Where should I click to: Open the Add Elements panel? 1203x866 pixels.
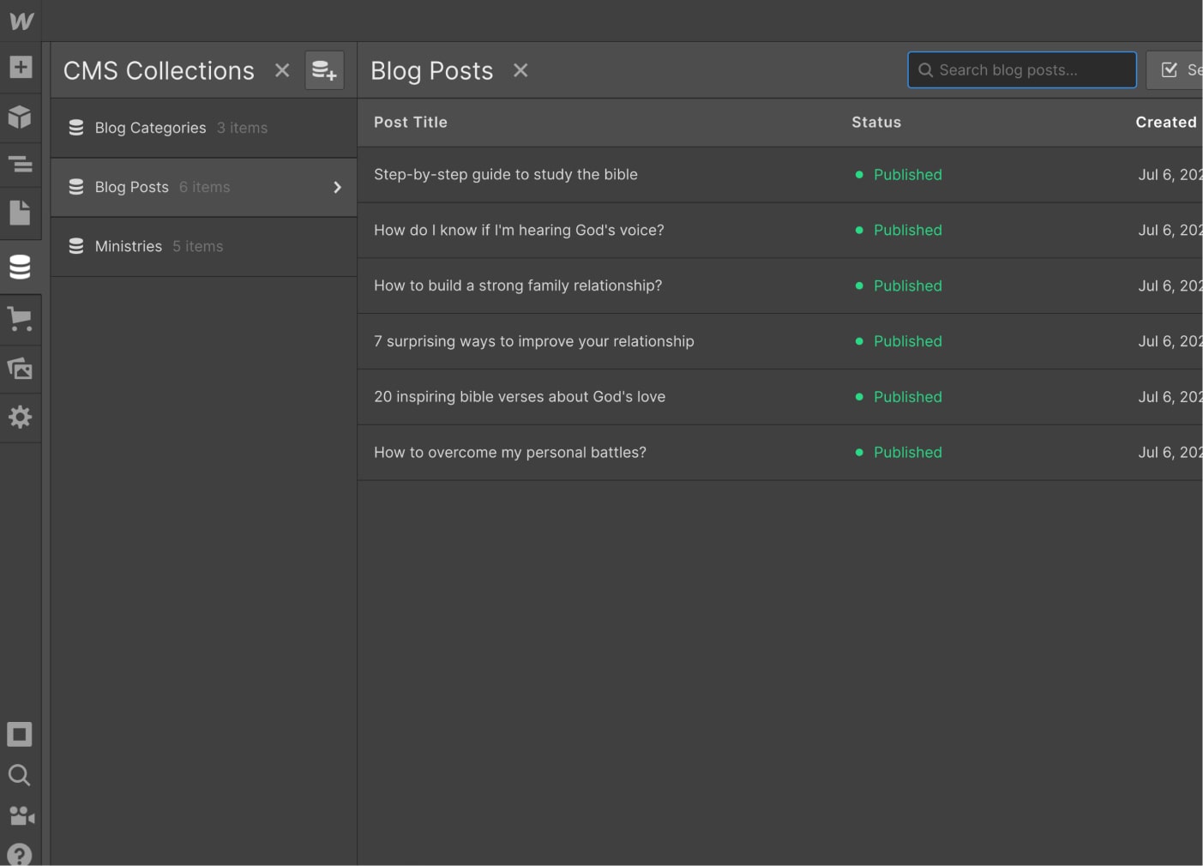pyautogui.click(x=20, y=66)
